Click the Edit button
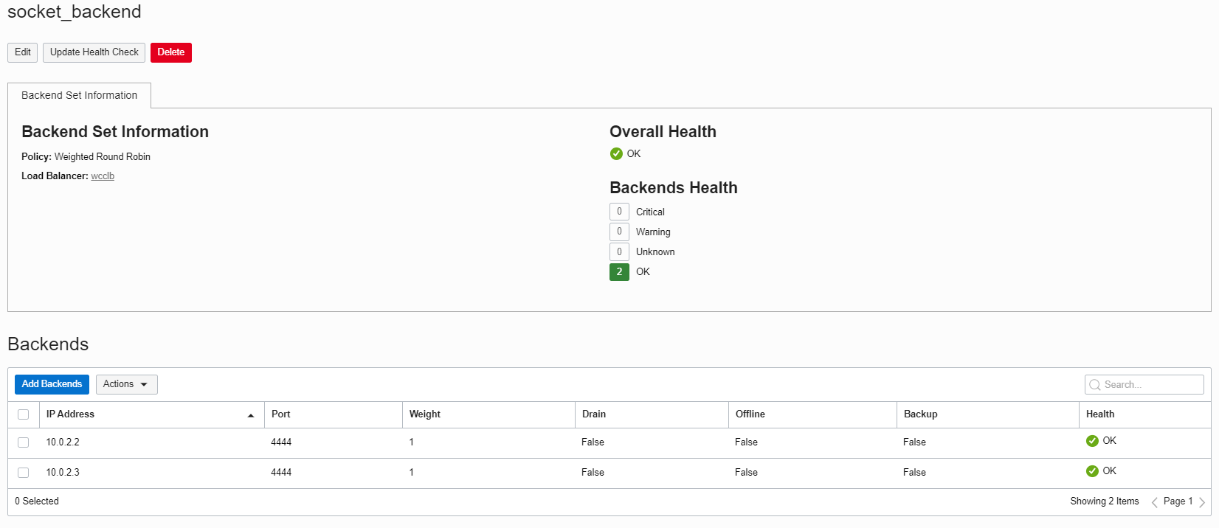 point(22,52)
